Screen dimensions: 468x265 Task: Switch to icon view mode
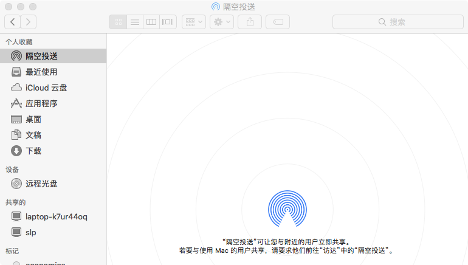tap(118, 22)
